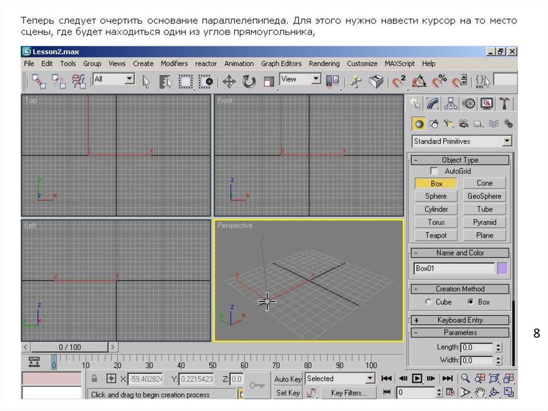The height and width of the screenshot is (411, 548).
Task: Select the Move transform tool
Action: pos(229,81)
